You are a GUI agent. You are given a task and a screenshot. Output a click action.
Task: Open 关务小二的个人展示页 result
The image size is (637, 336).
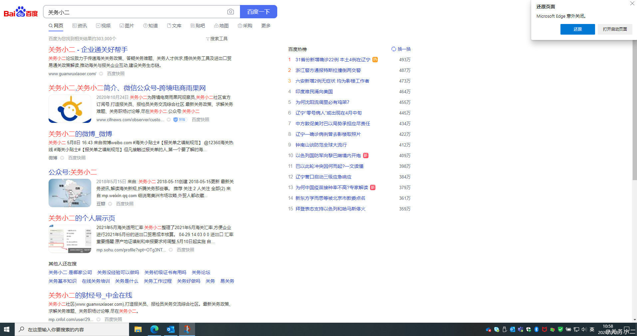tap(82, 218)
